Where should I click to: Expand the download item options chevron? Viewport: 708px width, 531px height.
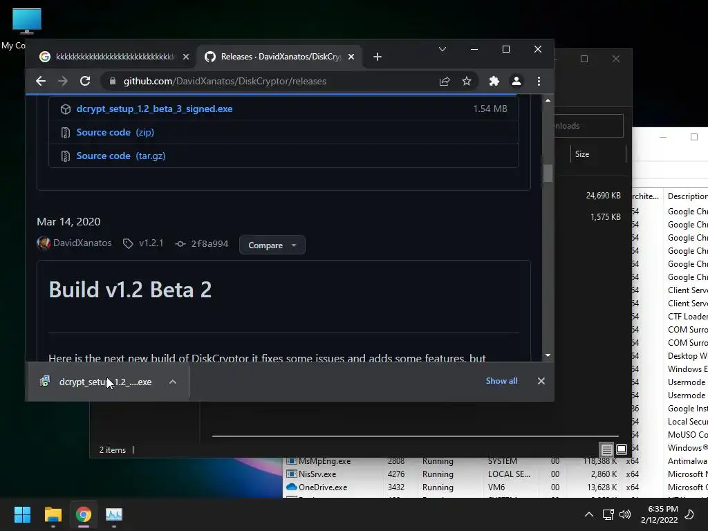(172, 382)
